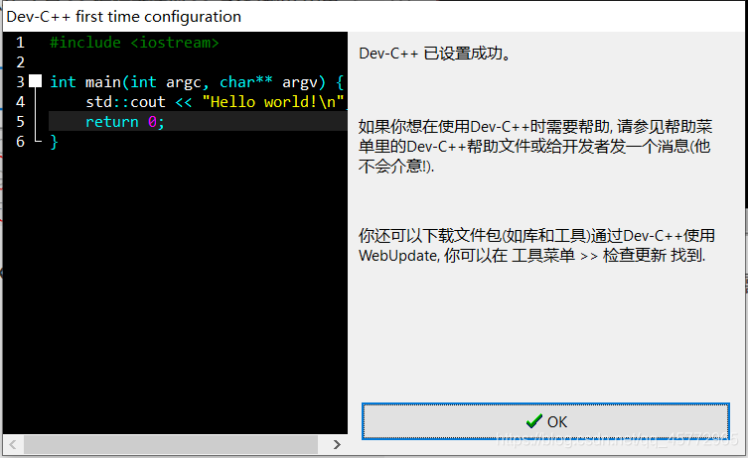The width and height of the screenshot is (748, 458).
Task: Click line number 4 in gutter
Action: 20,102
